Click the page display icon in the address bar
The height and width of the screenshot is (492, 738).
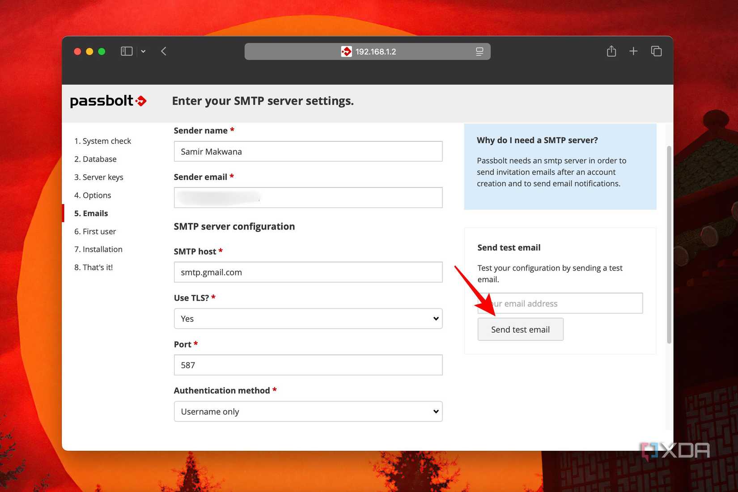pyautogui.click(x=479, y=51)
